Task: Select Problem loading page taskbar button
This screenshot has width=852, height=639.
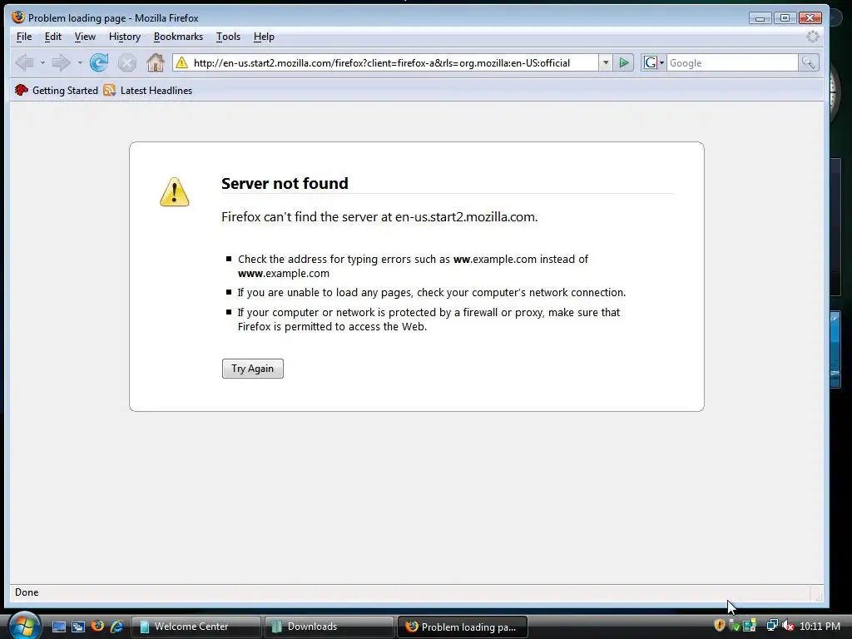Action: coord(463,627)
